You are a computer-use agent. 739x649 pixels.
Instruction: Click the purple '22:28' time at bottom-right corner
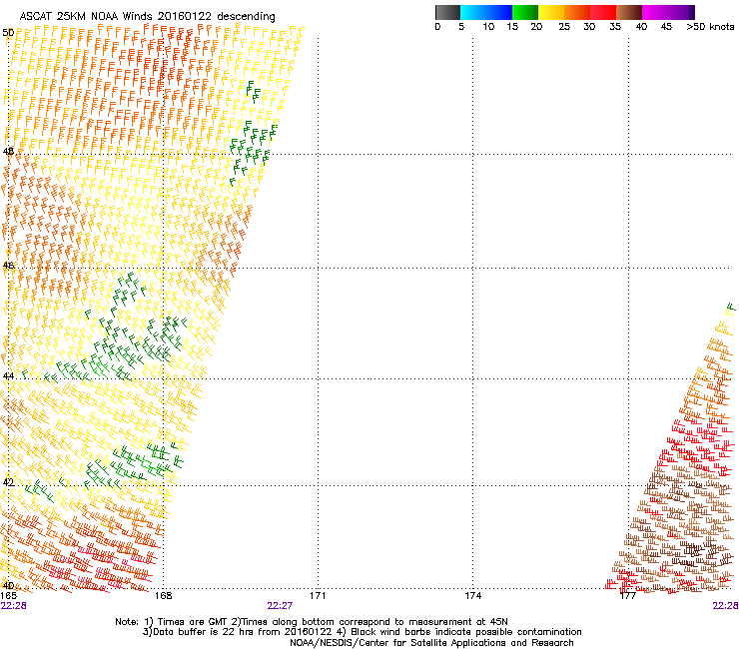pos(725,606)
